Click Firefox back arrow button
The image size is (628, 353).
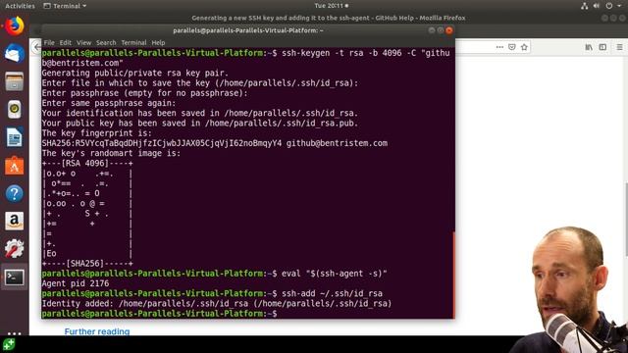(x=36, y=47)
